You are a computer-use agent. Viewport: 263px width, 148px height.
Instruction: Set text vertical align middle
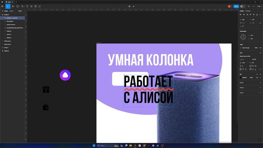click(x=253, y=69)
